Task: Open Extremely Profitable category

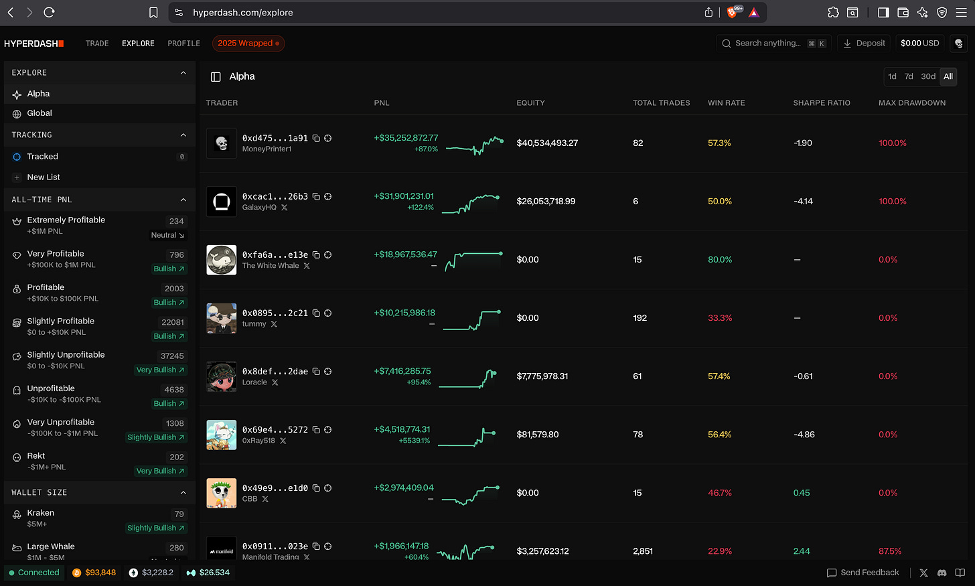Action: click(99, 227)
